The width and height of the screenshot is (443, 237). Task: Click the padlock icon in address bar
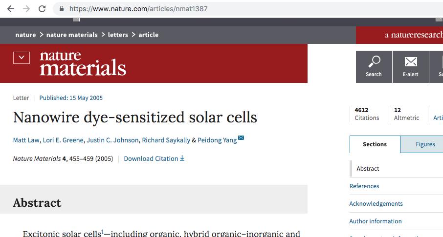pos(61,9)
